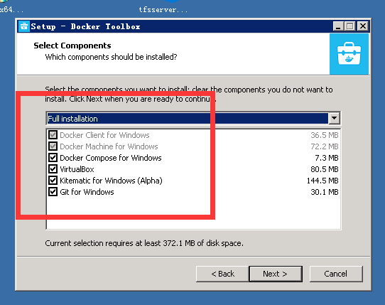Viewport: 385px width, 305px height.
Task: Go to the next setup step
Action: pos(276,274)
